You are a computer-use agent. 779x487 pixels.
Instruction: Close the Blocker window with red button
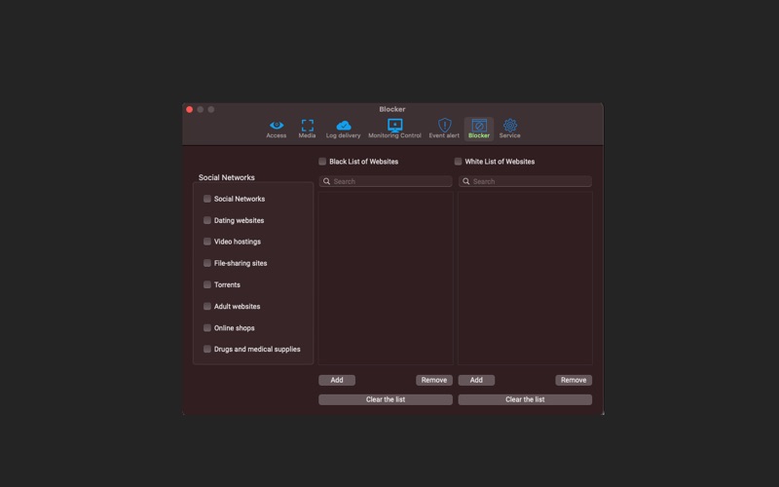coord(189,109)
